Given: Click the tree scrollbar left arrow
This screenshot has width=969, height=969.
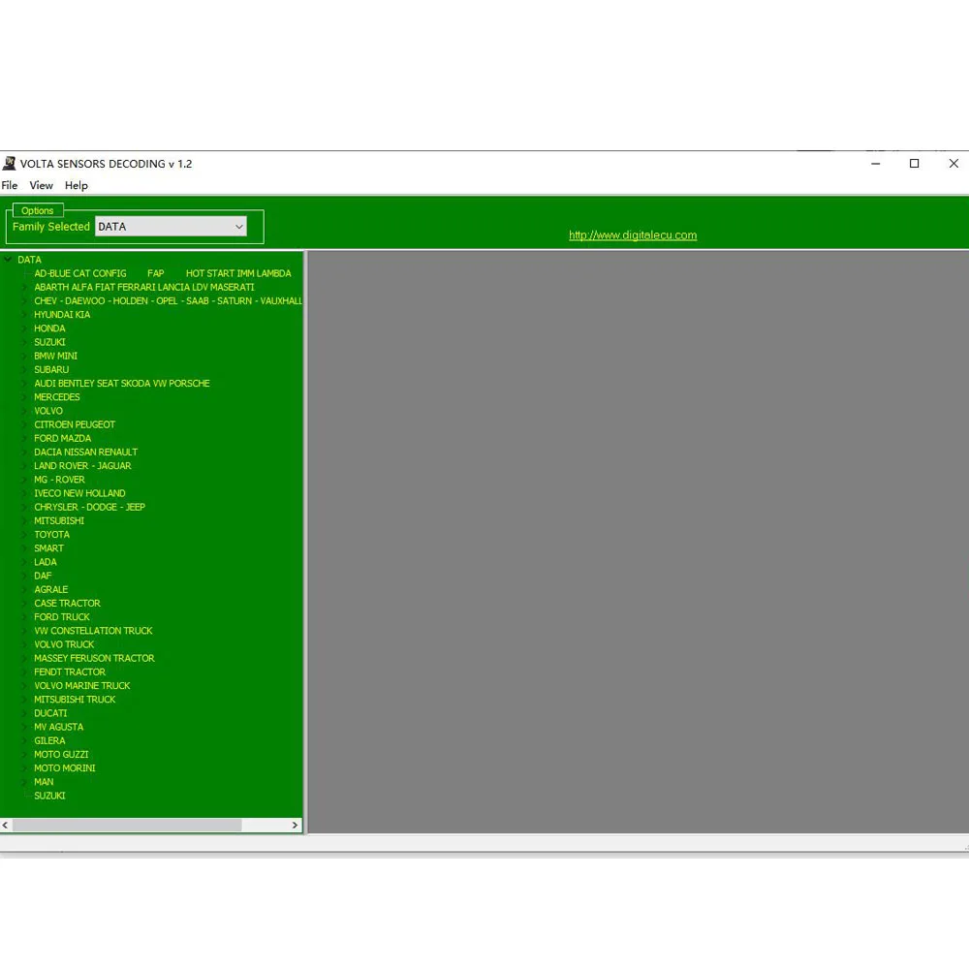Looking at the screenshot, I should click(x=6, y=825).
